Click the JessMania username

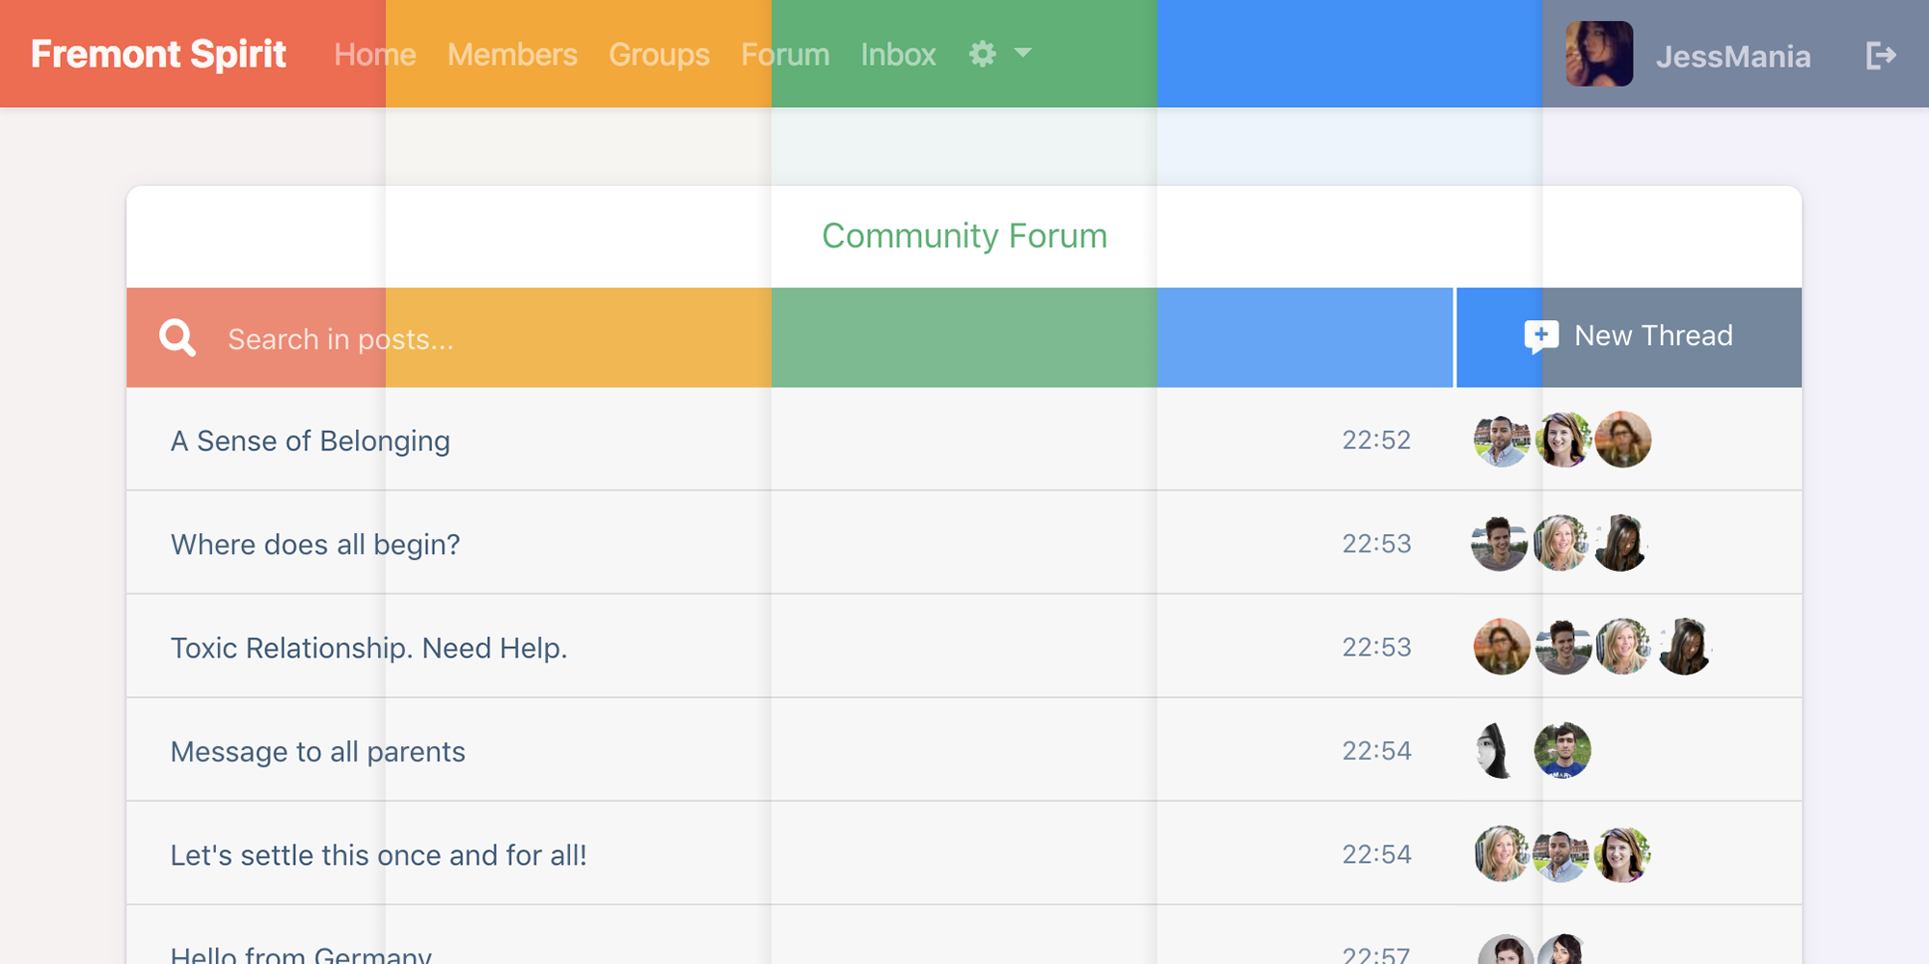(x=1733, y=57)
